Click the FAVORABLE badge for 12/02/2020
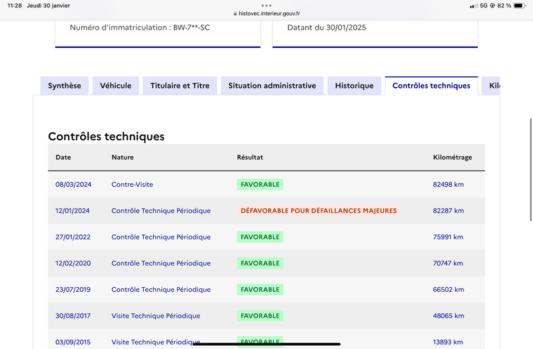Screen dimensions: 533x349 coord(260,263)
